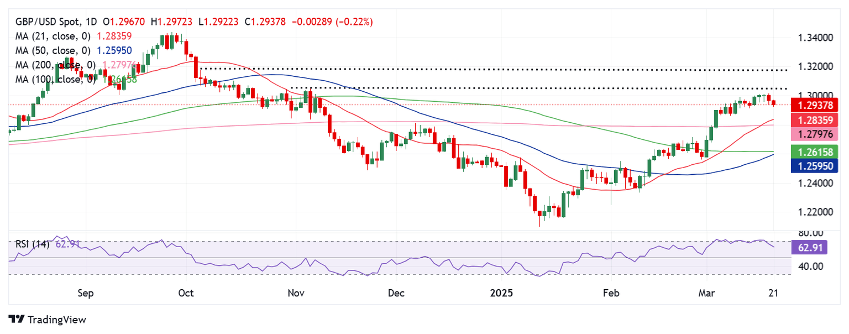Viewport: 849px width, 334px height.
Task: Click the red 1.29378 current price tag
Action: point(810,105)
